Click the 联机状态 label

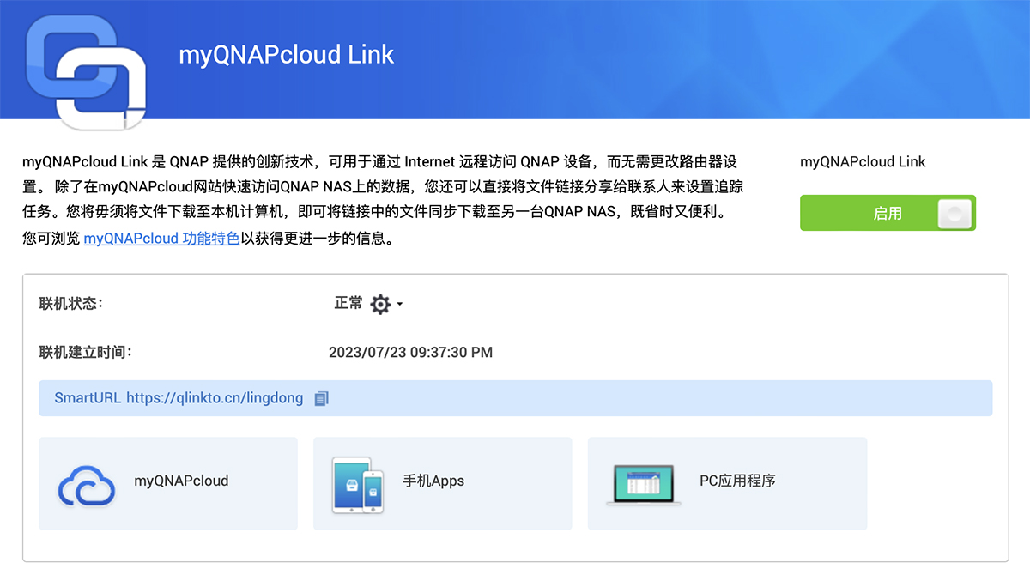pyautogui.click(x=71, y=303)
